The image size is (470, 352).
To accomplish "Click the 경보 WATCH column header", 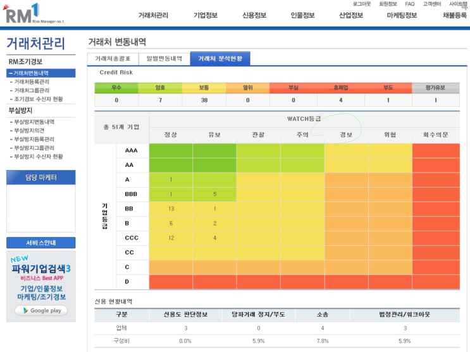I will 346,135.
